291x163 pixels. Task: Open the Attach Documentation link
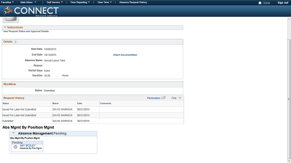(125, 55)
